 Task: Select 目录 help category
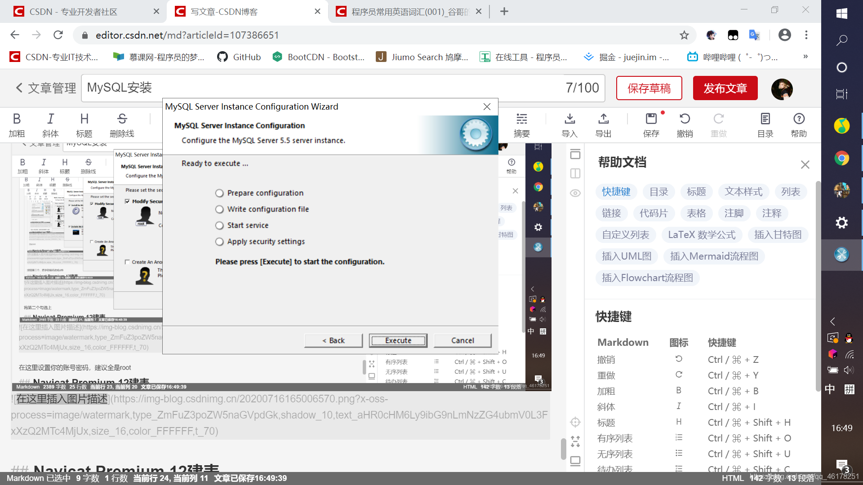pos(659,192)
